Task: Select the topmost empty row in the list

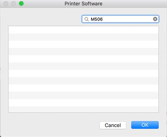Action: [83, 30]
